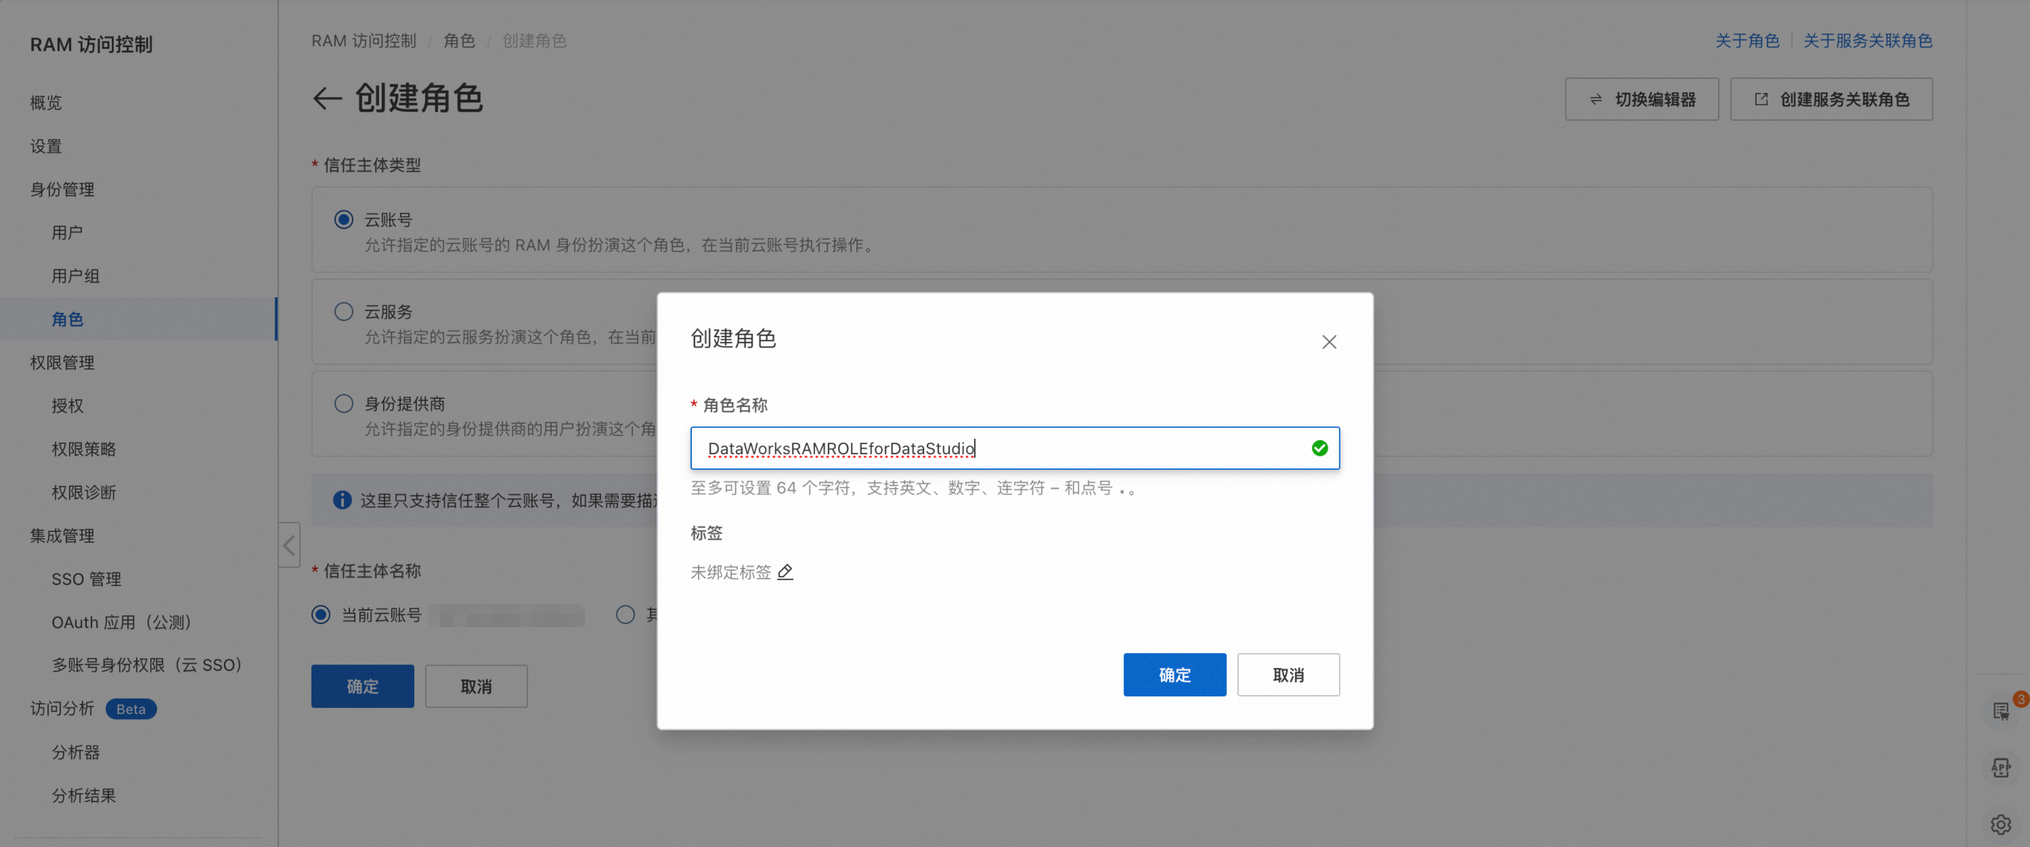Select the 云服务 radio button
Image resolution: width=2030 pixels, height=847 pixels.
click(x=343, y=311)
